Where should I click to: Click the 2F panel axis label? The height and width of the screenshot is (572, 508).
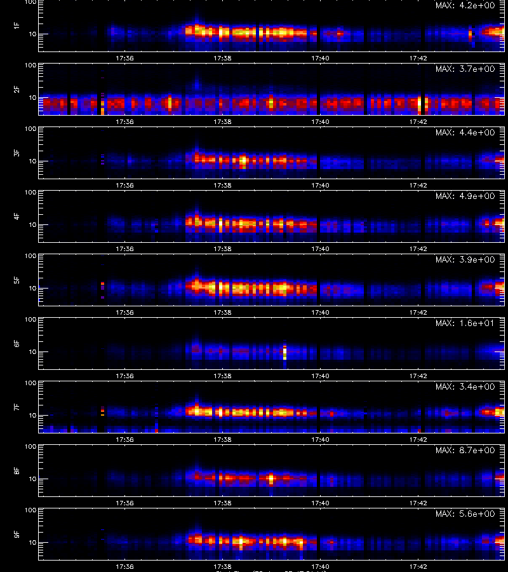(x=17, y=89)
